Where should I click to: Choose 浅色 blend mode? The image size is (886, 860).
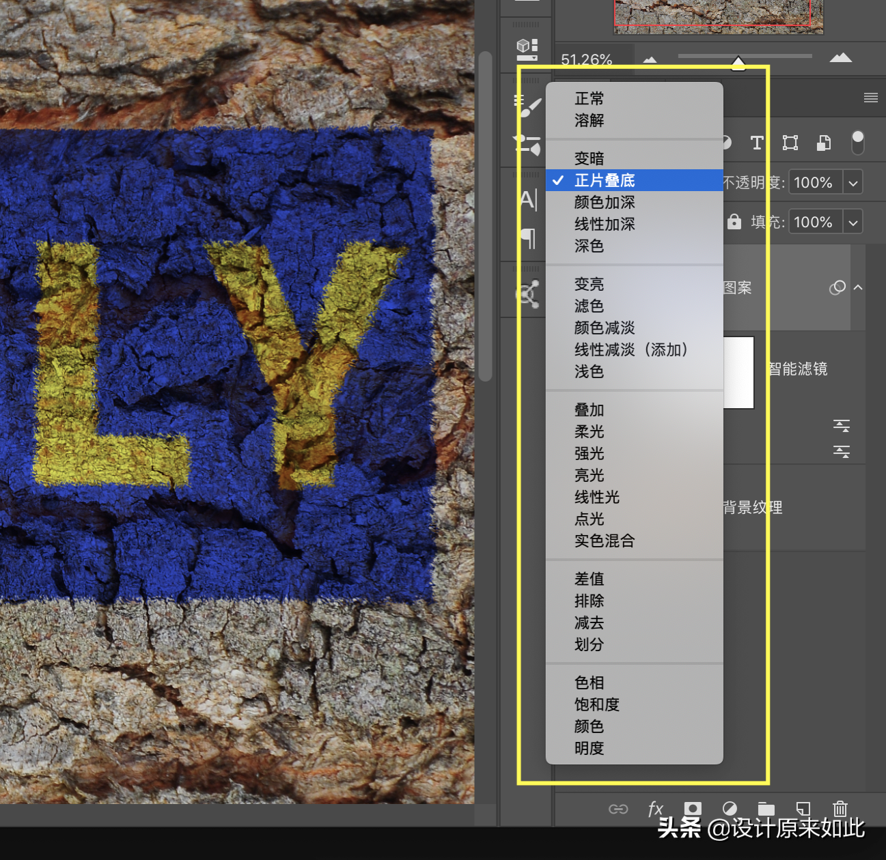point(634,371)
